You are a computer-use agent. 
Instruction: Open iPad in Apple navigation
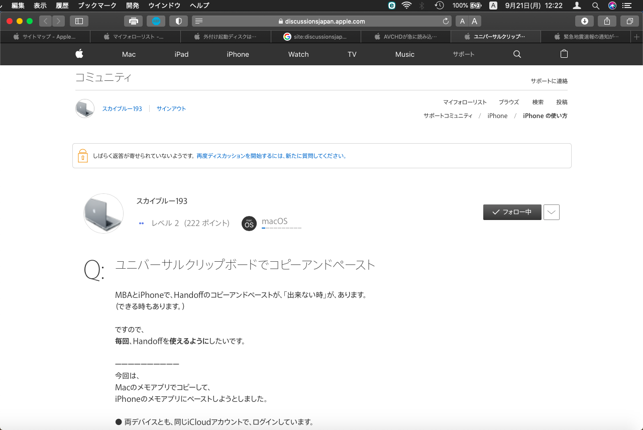[181, 54]
